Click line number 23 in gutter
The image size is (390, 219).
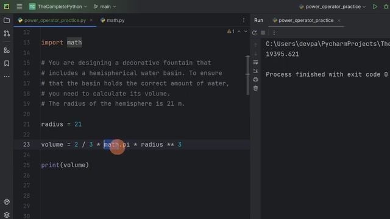(x=26, y=145)
